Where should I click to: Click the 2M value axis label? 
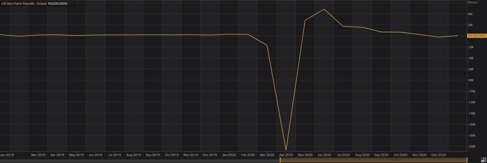coord(470,25)
